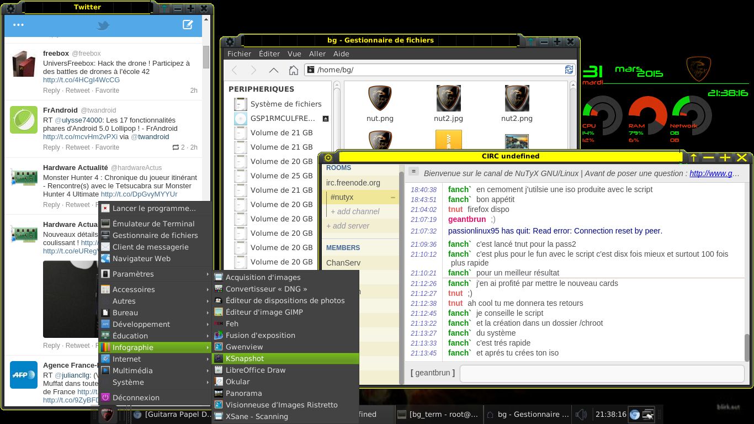Viewport: 754px width, 424px height.
Task: Open the nut2.jpg thumbnail
Action: tap(448, 98)
